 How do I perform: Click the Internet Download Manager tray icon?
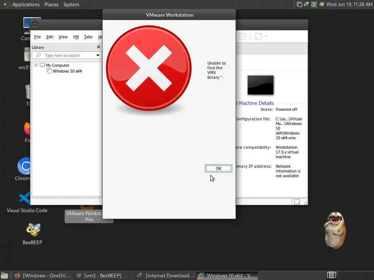306,4
